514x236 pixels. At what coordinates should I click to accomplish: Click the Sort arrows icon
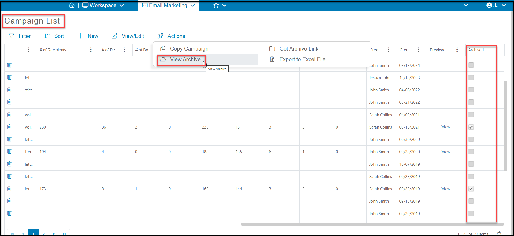click(x=47, y=36)
